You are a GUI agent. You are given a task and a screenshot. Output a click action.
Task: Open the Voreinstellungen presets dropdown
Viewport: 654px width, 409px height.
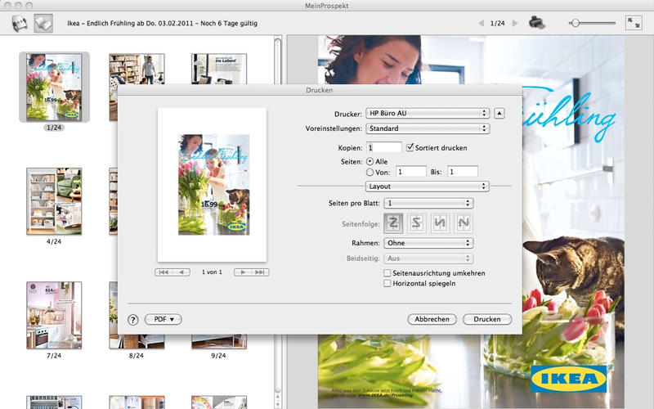pos(428,128)
